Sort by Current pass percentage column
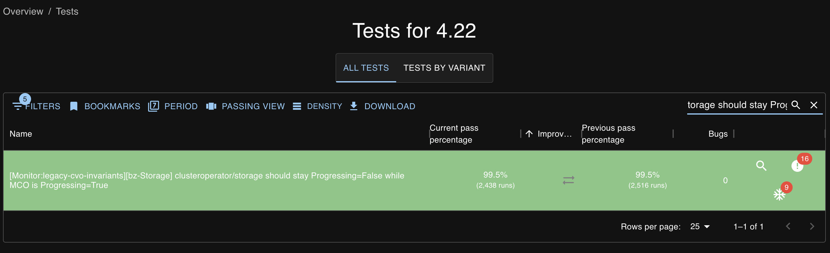Screen dimensions: 830x253 click(454, 134)
